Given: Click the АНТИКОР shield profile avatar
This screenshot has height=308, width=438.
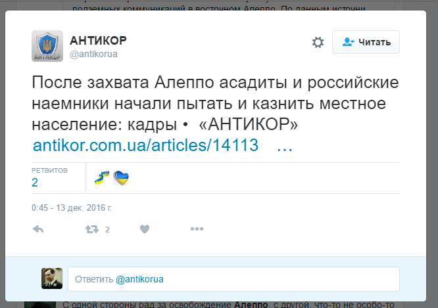Looking at the screenshot, I should [x=47, y=46].
